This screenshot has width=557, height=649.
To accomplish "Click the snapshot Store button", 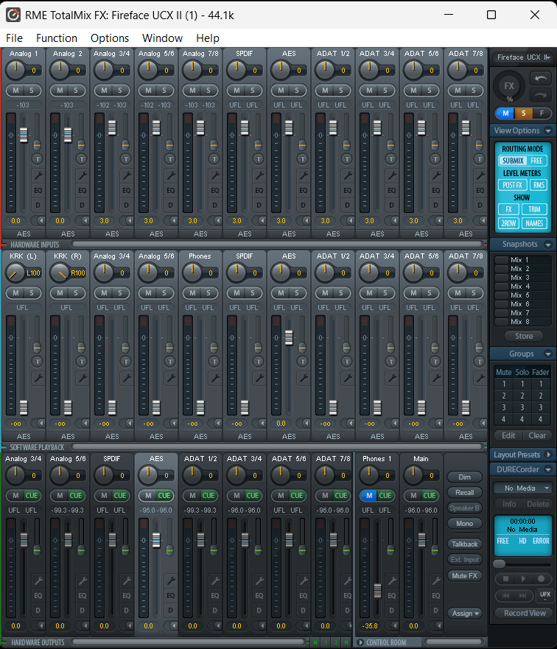I will [x=524, y=336].
